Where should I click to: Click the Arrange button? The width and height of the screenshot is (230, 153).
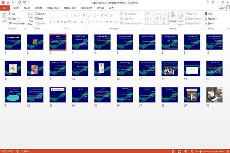click(x=173, y=19)
